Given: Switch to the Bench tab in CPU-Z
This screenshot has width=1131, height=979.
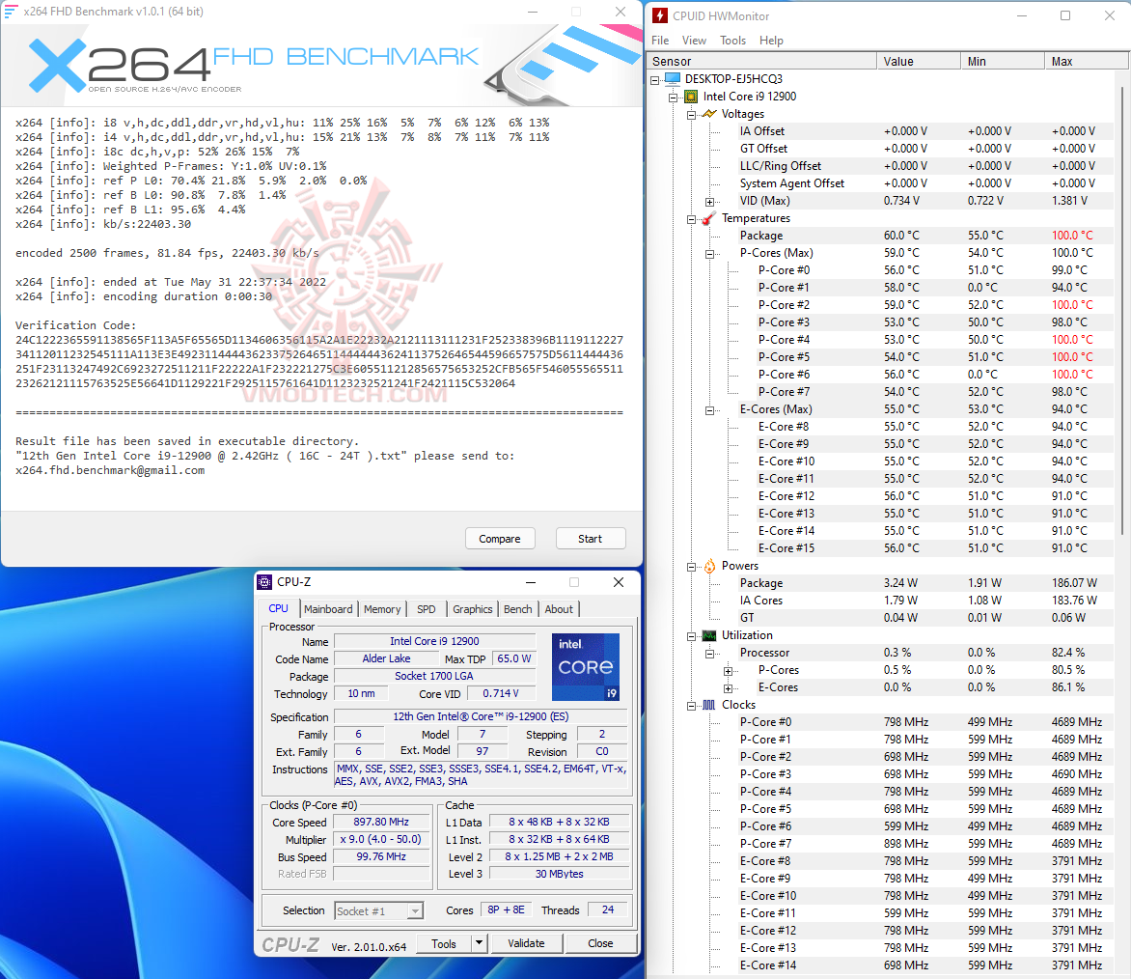Looking at the screenshot, I should tap(517, 609).
